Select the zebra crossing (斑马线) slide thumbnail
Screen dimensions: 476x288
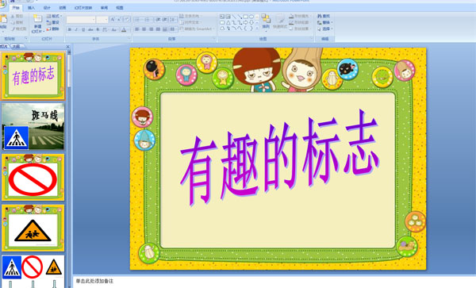pyautogui.click(x=33, y=126)
